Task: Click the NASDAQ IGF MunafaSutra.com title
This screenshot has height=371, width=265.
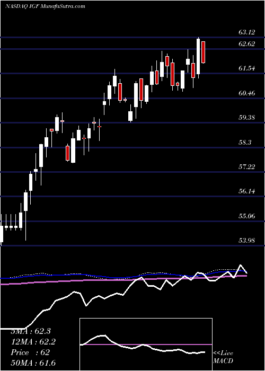Action: (45, 6)
